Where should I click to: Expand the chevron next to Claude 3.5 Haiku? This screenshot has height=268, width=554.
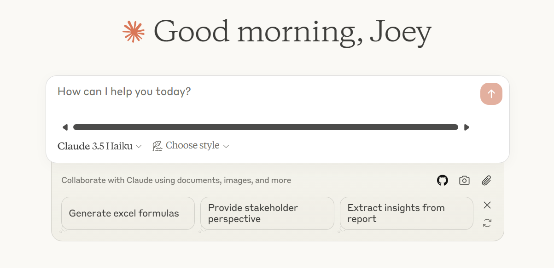(139, 147)
